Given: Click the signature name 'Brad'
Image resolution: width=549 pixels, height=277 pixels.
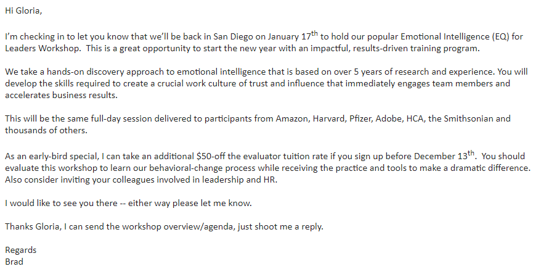Looking at the screenshot, I should [x=14, y=262].
